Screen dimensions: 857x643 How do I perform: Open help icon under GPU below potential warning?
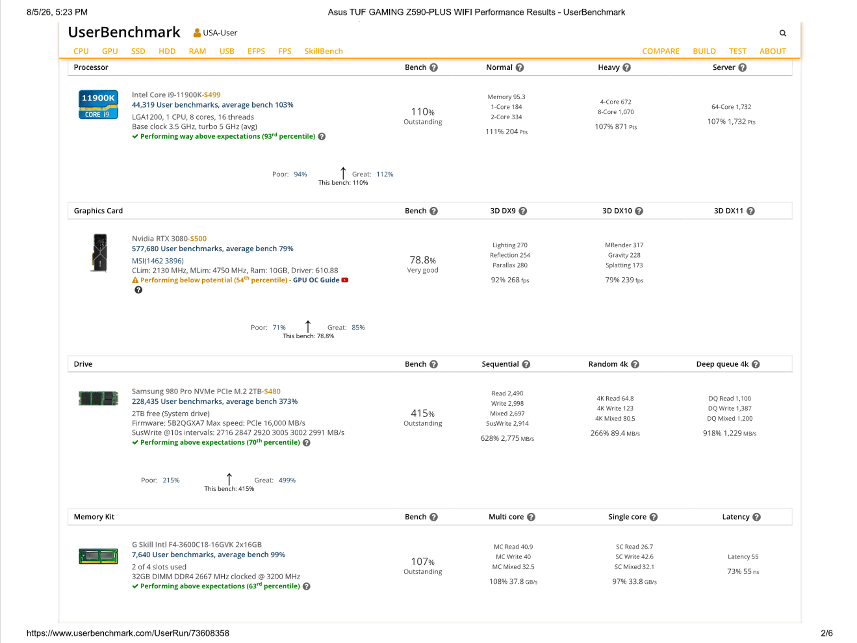coord(139,290)
